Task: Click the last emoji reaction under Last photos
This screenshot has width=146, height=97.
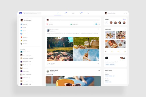Action: 125,52
